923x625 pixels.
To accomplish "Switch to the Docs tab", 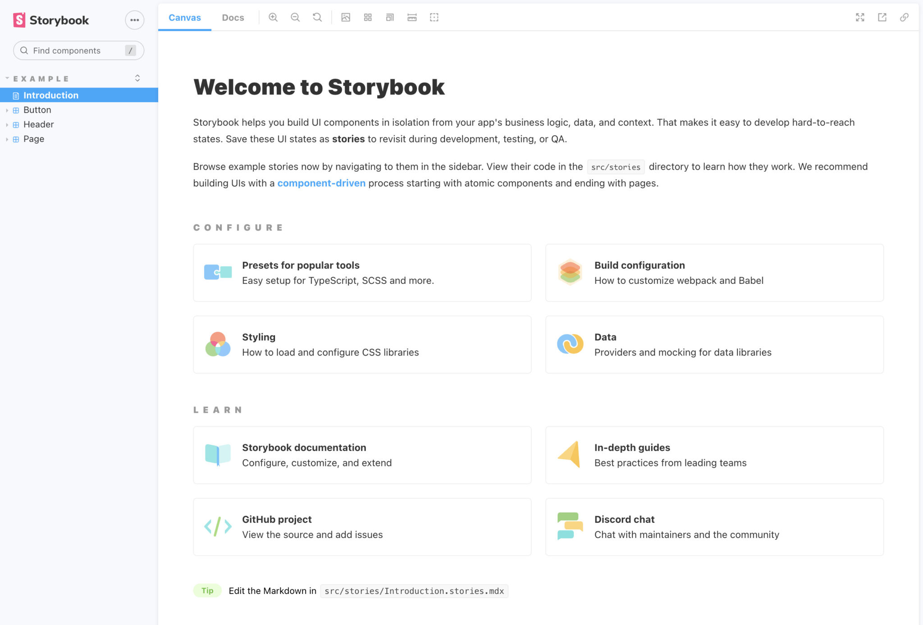I will click(x=233, y=17).
